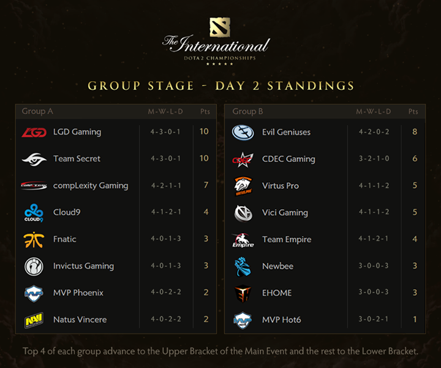This screenshot has height=368, width=441.
Task: Click the Dota 2 logo at top
Action: click(x=220, y=26)
